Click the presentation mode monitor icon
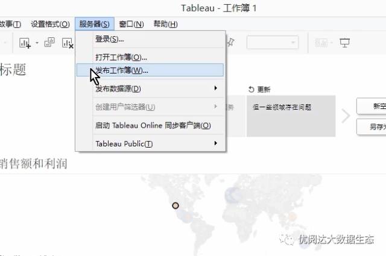Screen dimensions: 386x256 click(x=344, y=43)
